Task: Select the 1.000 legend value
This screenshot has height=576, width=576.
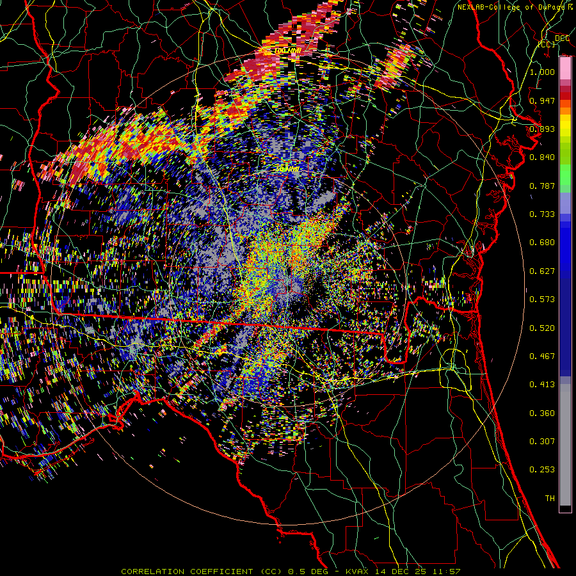Action: [542, 72]
